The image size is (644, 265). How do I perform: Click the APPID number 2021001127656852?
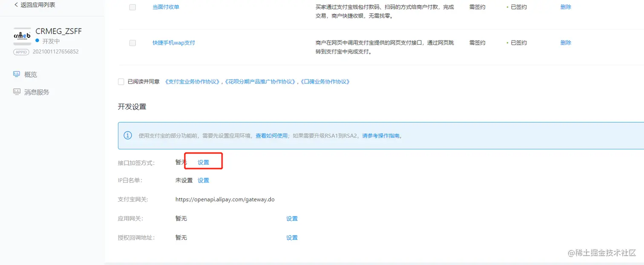click(56, 51)
